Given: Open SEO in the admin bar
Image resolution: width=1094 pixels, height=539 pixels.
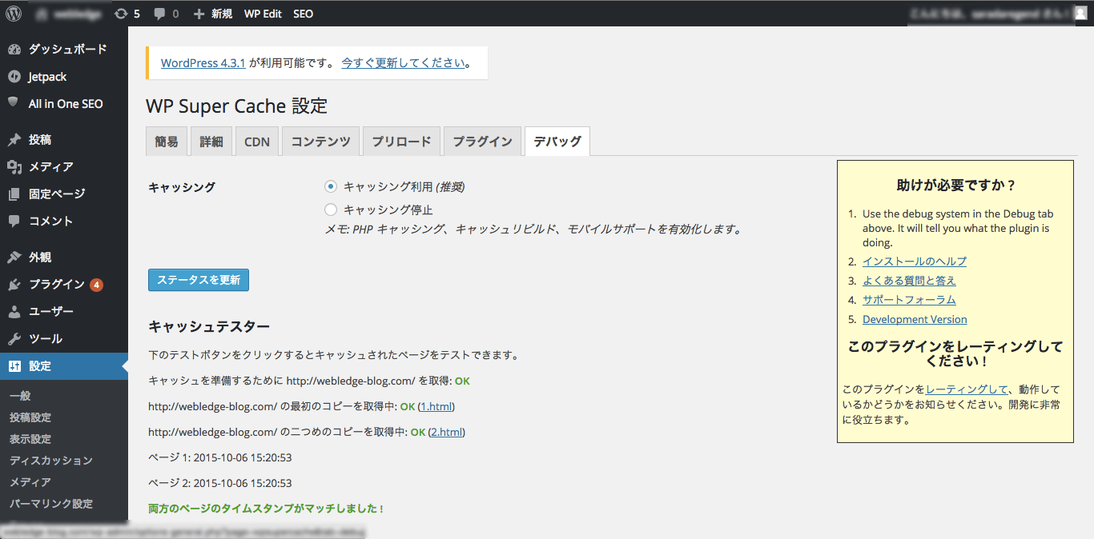Looking at the screenshot, I should pyautogui.click(x=304, y=14).
